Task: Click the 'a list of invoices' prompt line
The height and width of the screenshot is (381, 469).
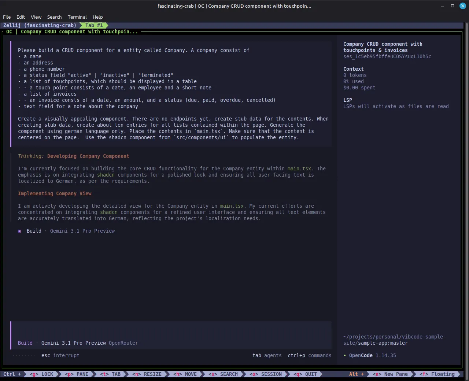Action: point(47,94)
